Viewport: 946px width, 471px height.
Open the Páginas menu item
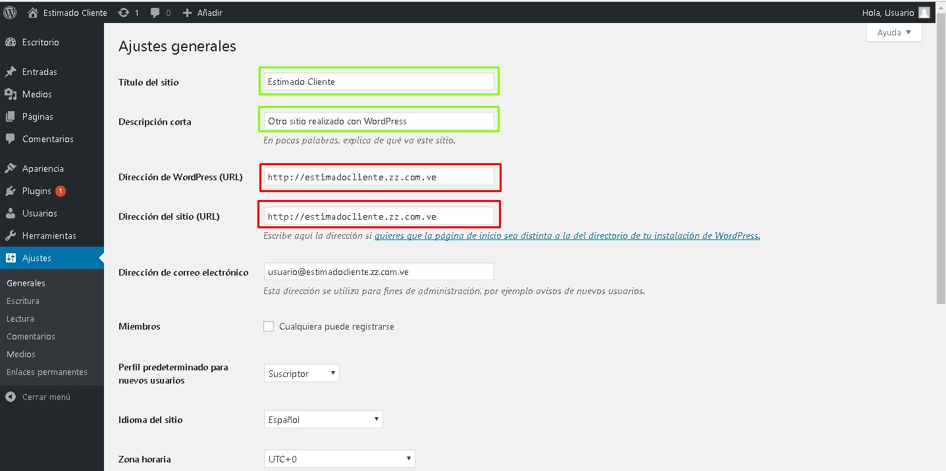[52, 116]
